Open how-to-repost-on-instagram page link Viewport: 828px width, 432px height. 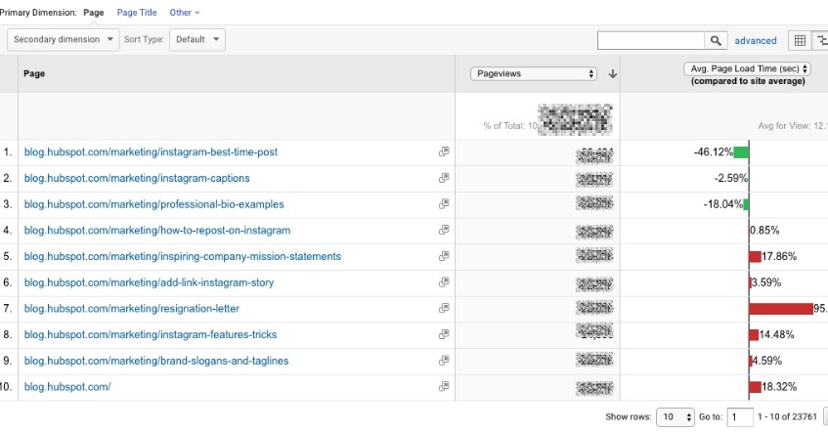pyautogui.click(x=157, y=231)
